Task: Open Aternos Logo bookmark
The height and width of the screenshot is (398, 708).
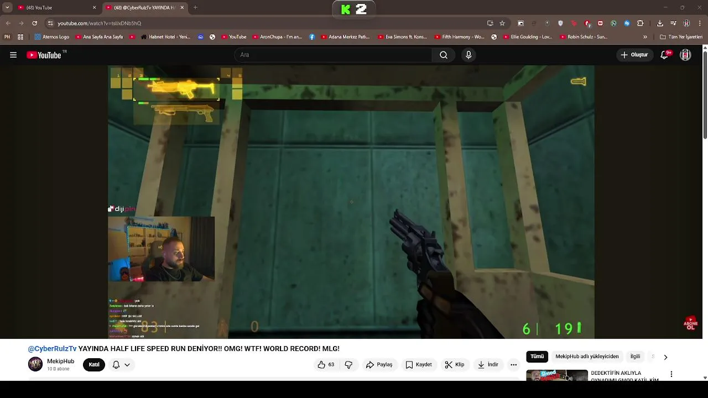Action: click(x=52, y=37)
